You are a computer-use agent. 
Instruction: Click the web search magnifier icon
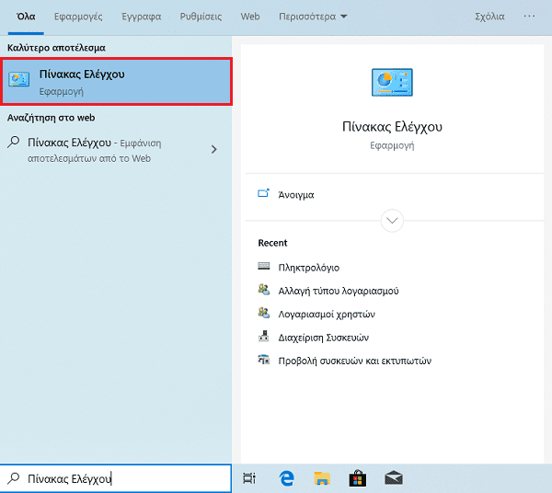pos(14,143)
